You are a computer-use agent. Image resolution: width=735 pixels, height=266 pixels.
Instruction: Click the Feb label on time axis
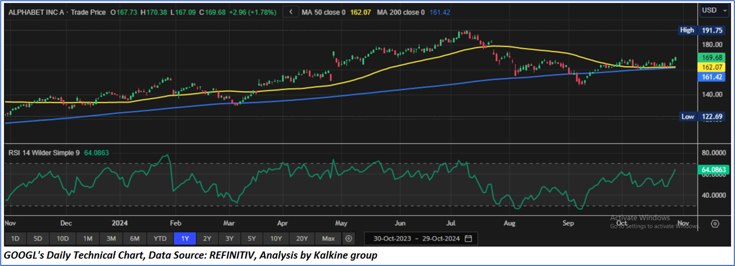175,223
